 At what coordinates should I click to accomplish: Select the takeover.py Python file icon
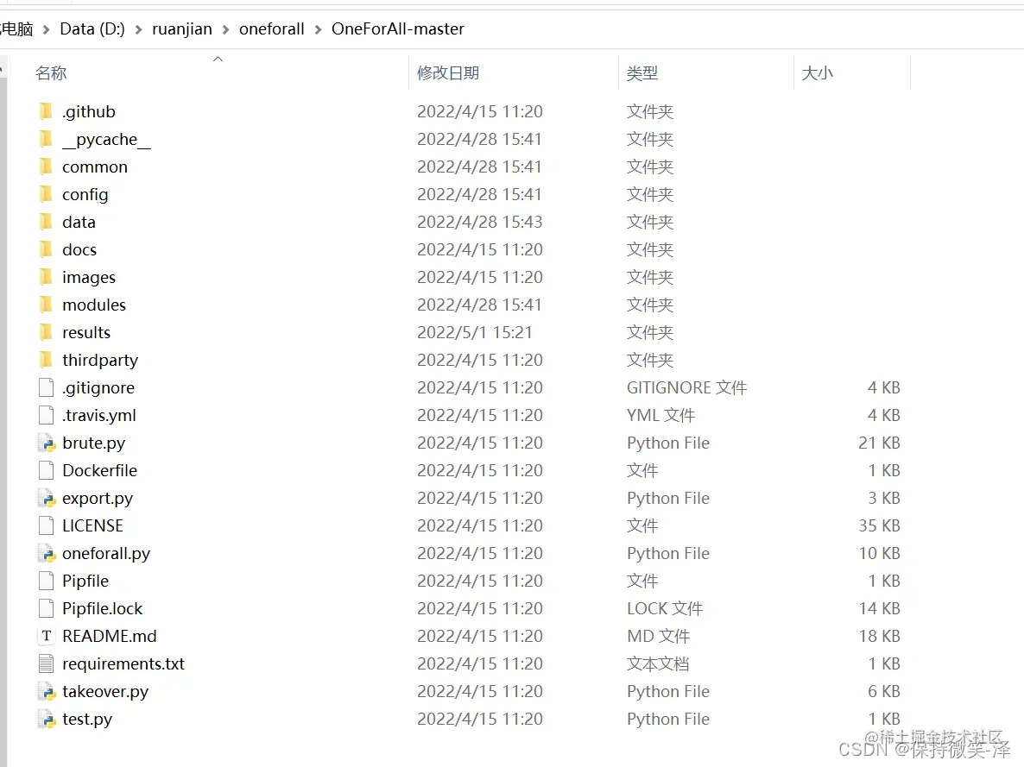47,691
